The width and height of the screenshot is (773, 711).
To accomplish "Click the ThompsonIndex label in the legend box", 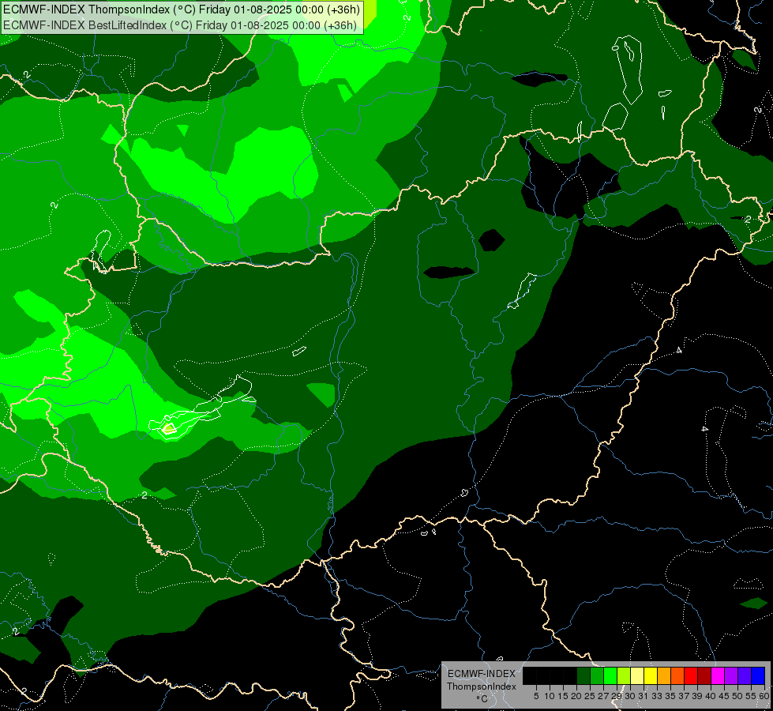I will pyautogui.click(x=482, y=687).
